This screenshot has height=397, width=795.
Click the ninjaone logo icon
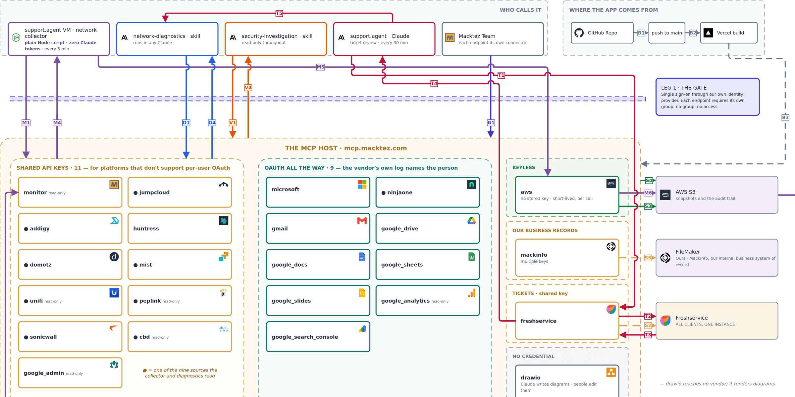[472, 184]
